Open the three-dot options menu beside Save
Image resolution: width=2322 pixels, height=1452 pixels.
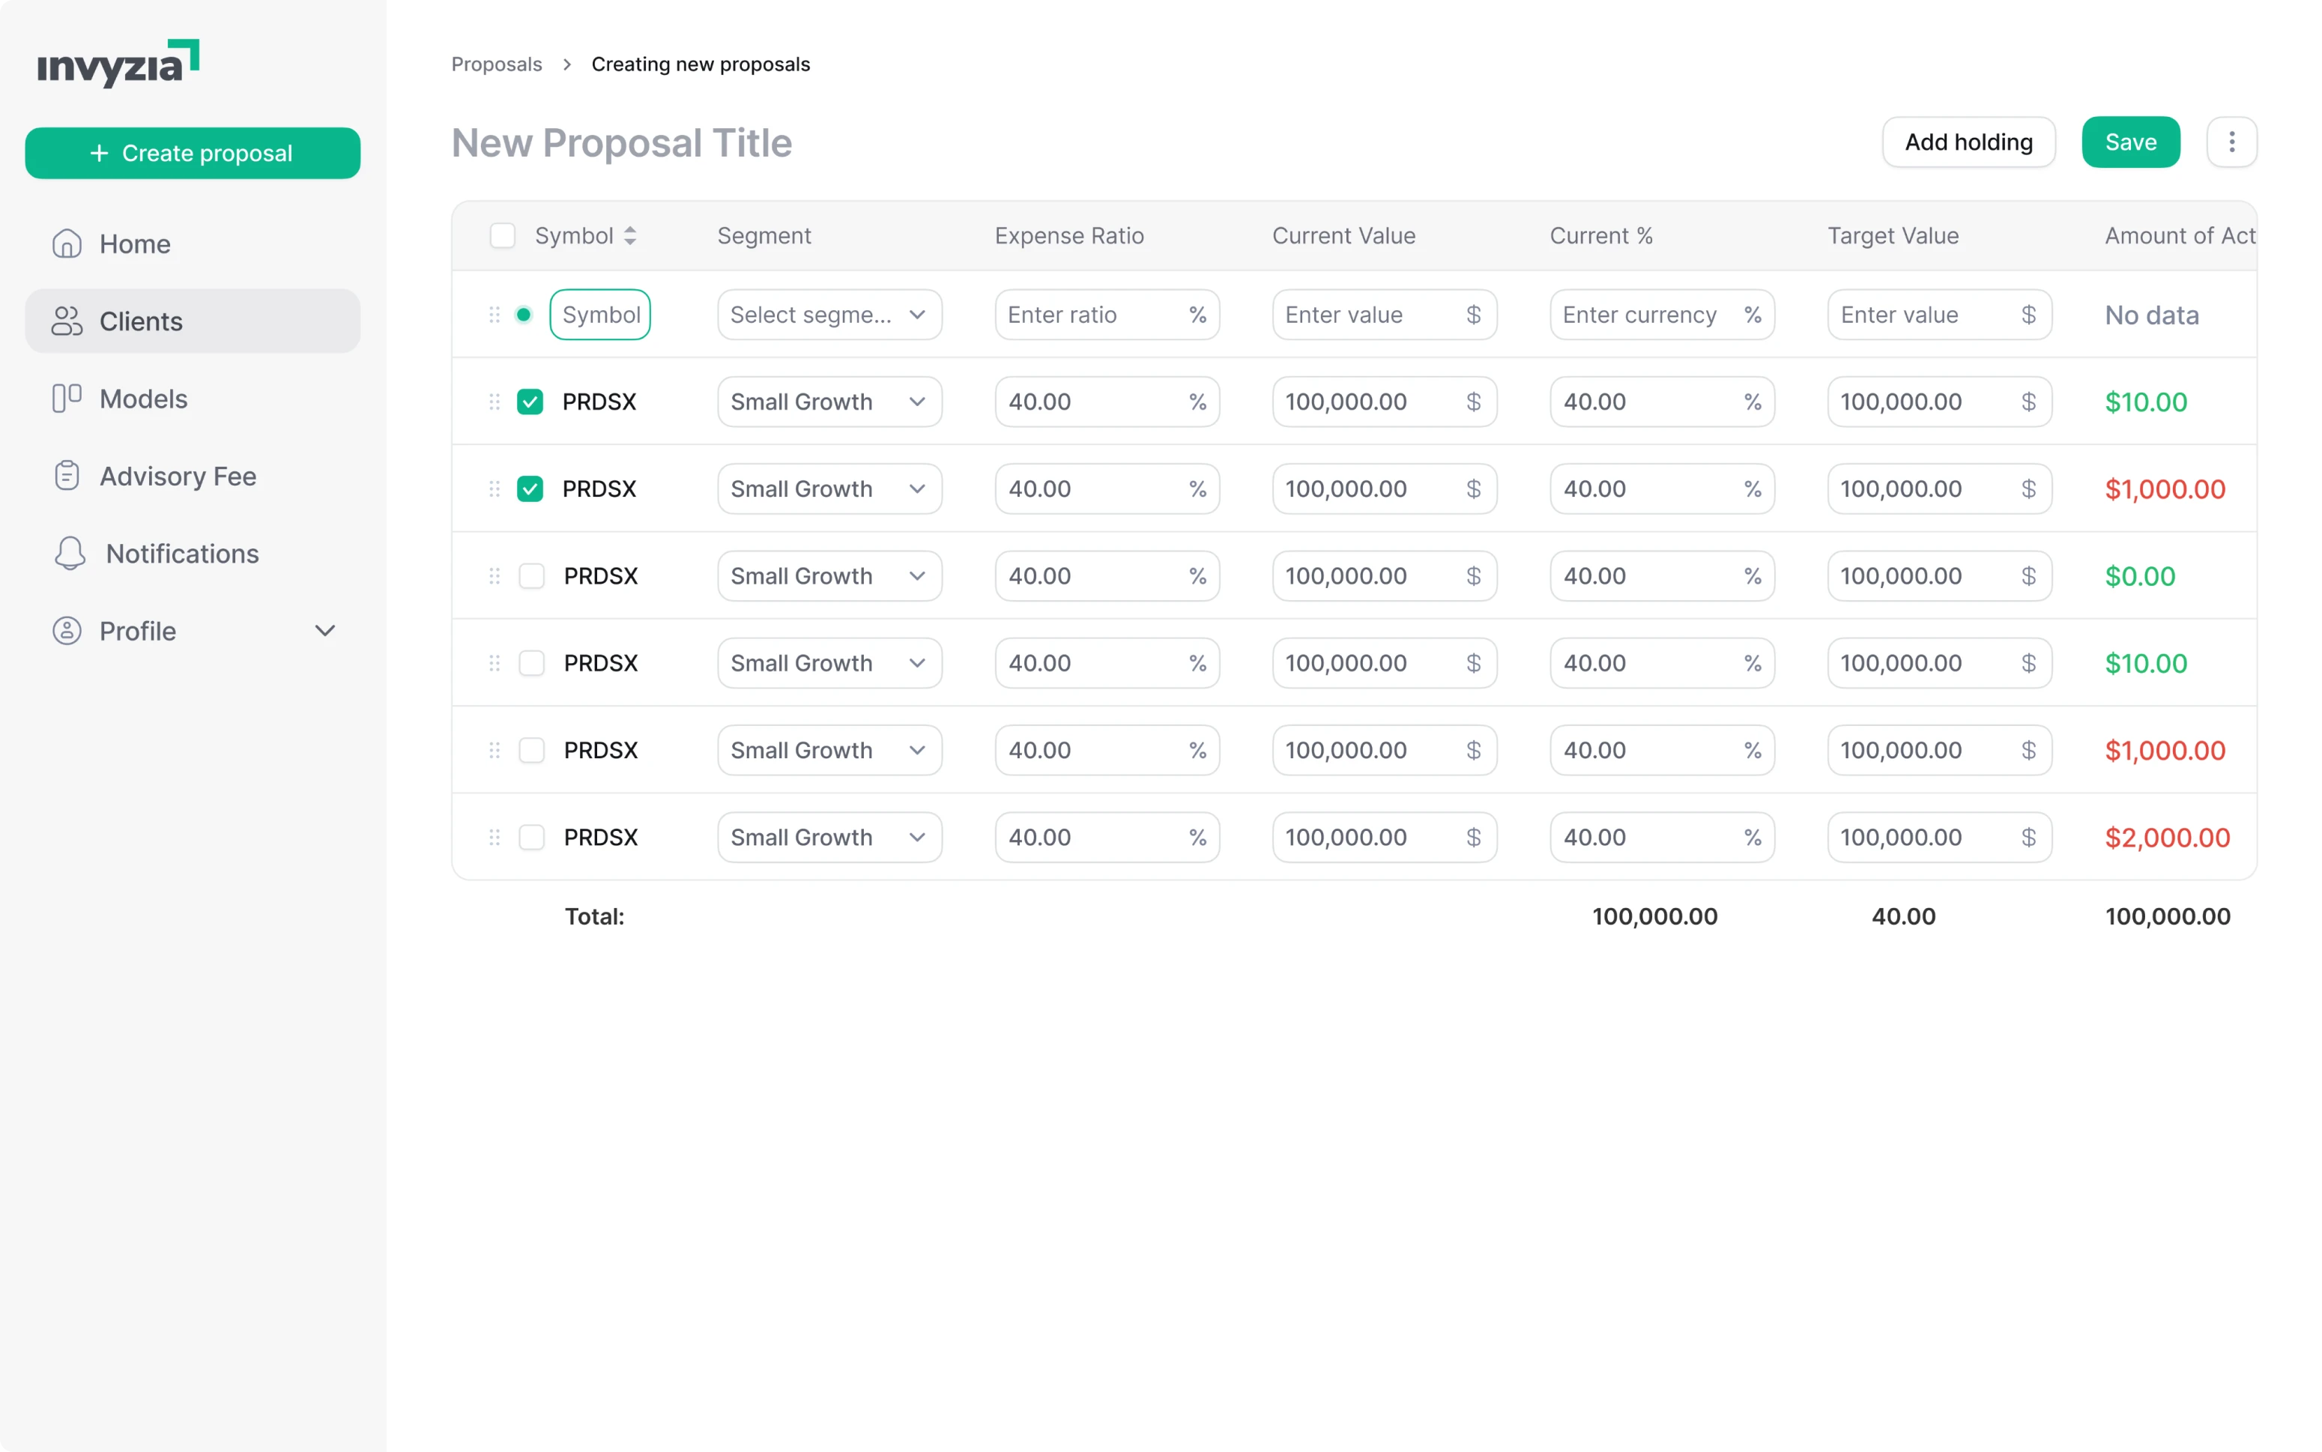2232,141
